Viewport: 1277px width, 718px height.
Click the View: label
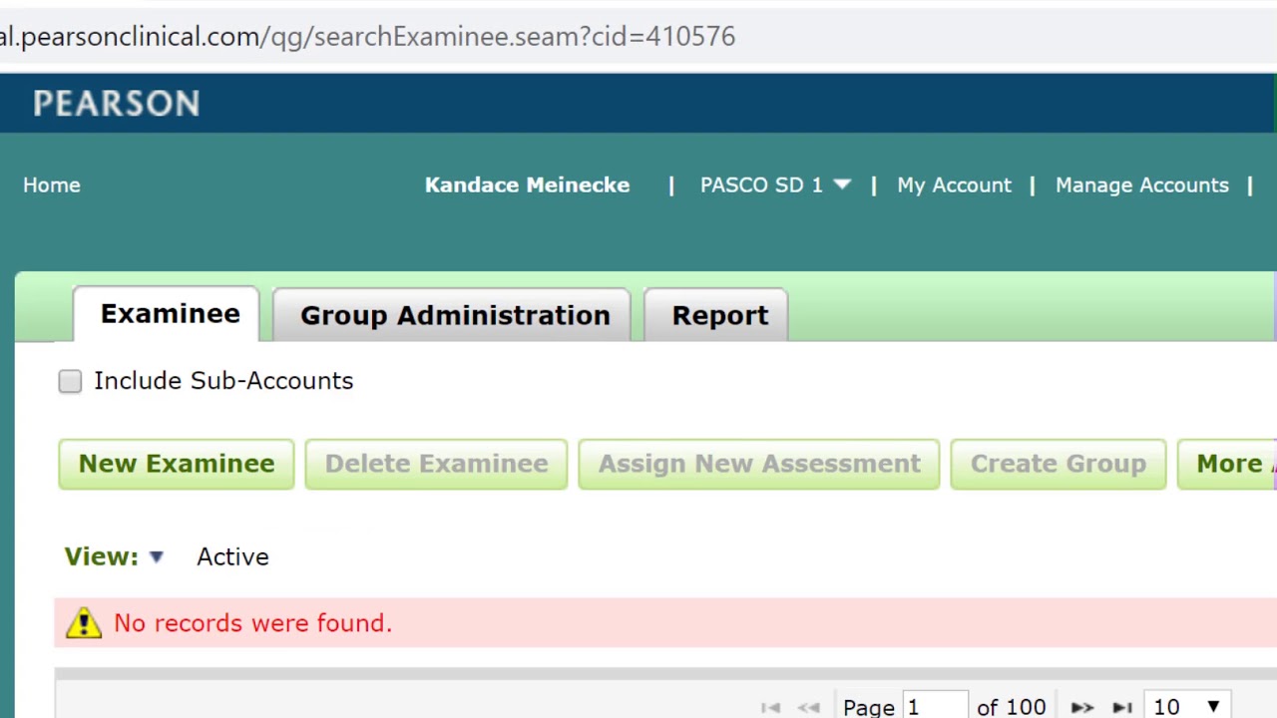102,556
